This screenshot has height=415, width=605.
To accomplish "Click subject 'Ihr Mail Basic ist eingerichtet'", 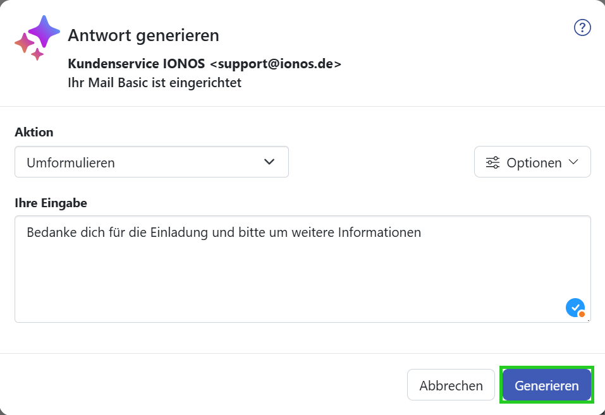I will pyautogui.click(x=155, y=83).
